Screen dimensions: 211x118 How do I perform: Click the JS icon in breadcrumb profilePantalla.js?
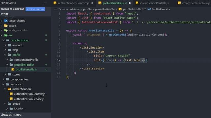coord(120,10)
